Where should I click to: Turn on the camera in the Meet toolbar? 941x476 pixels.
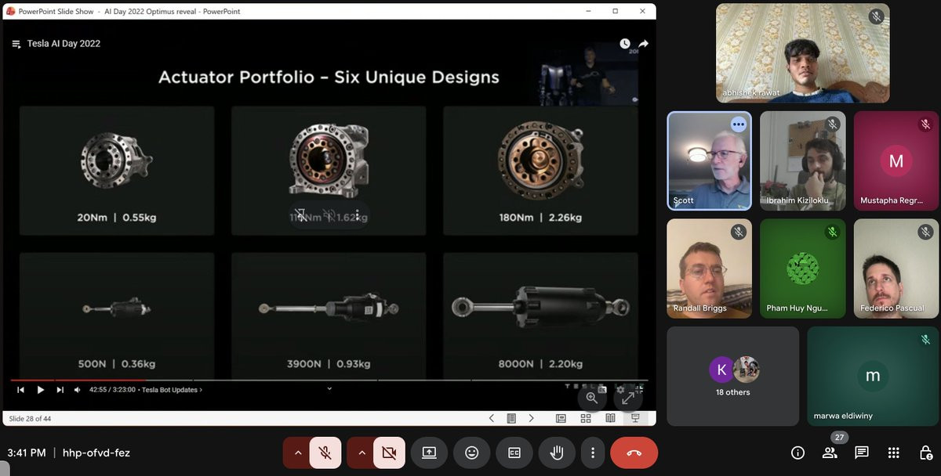tap(389, 453)
